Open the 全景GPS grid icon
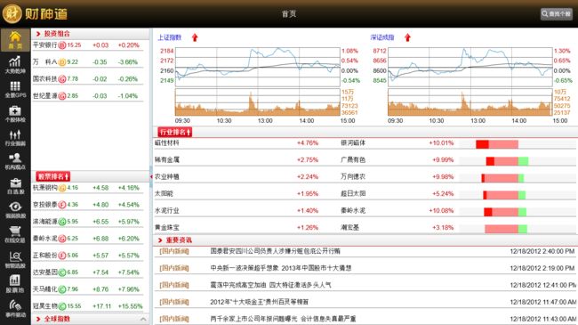 coord(15,89)
